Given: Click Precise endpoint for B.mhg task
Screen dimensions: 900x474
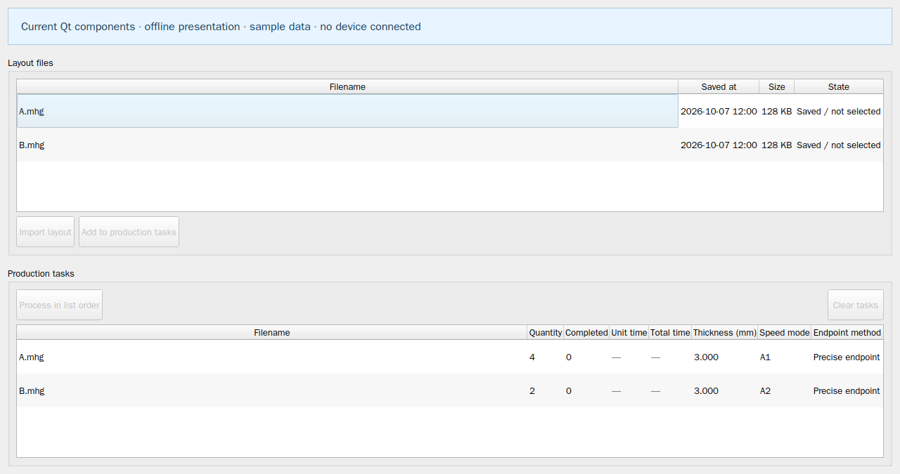Looking at the screenshot, I should coord(847,390).
